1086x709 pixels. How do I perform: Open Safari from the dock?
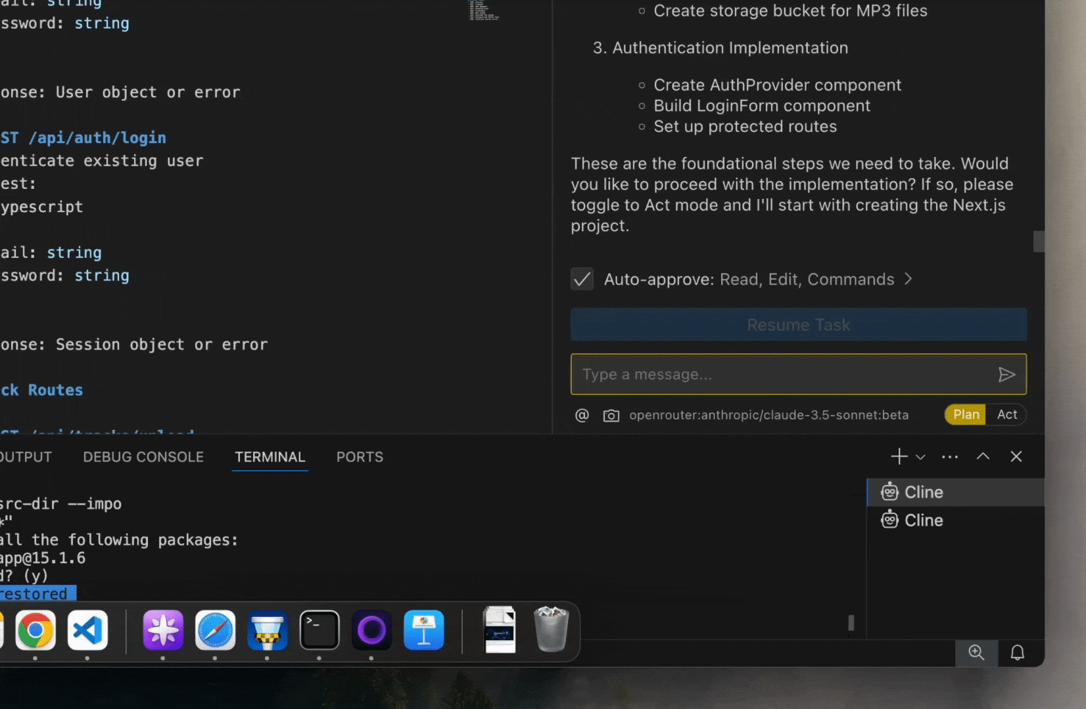215,630
